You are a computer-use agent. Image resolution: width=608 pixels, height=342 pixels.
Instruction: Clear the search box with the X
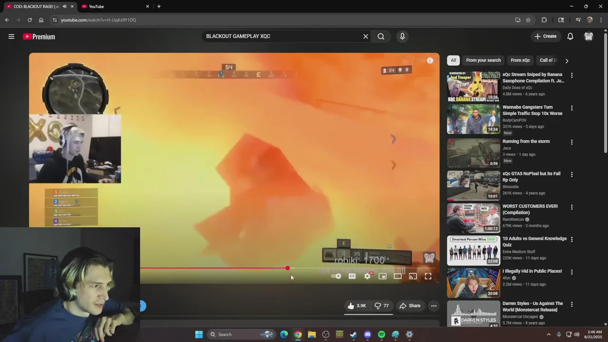[x=366, y=36]
